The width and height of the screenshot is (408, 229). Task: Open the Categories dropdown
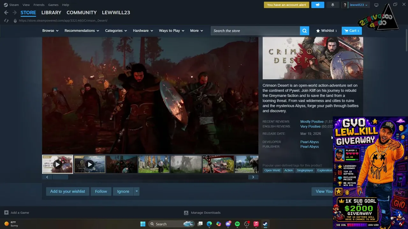click(x=116, y=31)
